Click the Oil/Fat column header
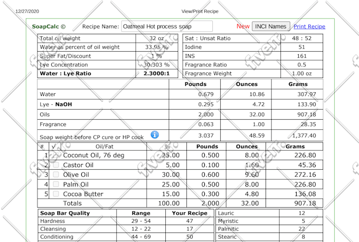359x242 pixels. pos(105,147)
